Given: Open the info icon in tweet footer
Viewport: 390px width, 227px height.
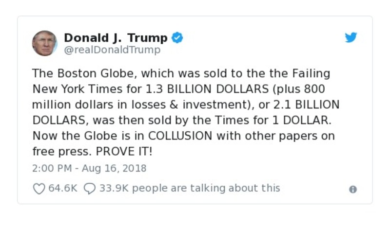Looking at the screenshot, I should pyautogui.click(x=353, y=190).
